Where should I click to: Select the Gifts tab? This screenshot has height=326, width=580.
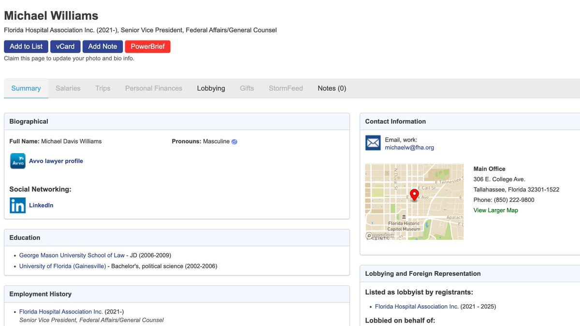[x=247, y=88]
